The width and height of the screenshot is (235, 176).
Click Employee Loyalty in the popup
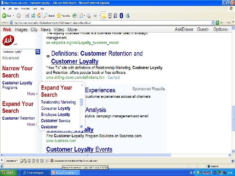coord(55,114)
